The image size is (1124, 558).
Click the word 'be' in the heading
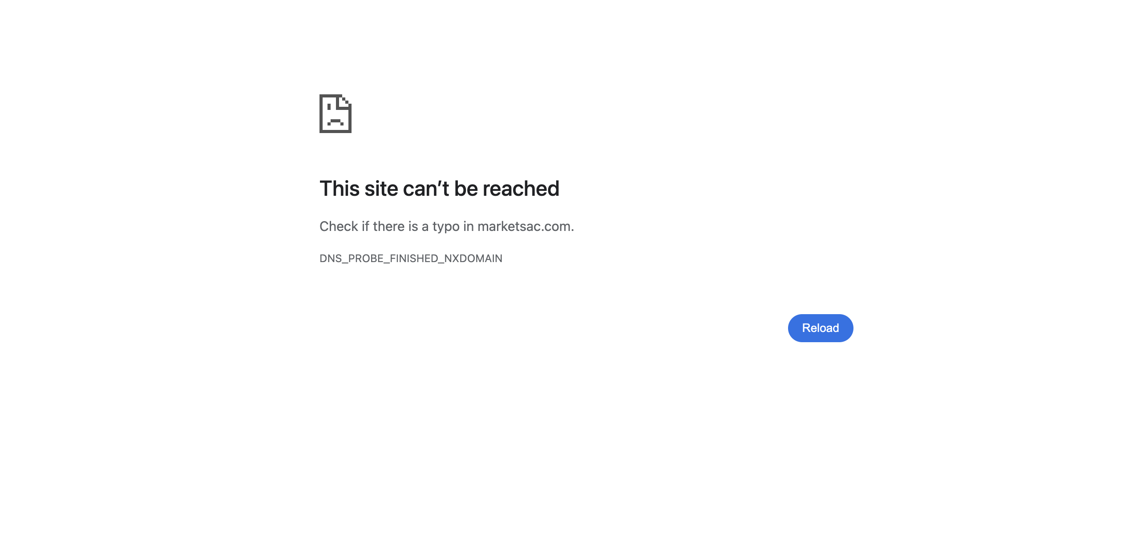coord(466,188)
